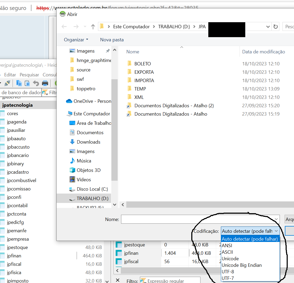Go up one folder level arrow
Viewport: 294px width, 283px height.
93,27
